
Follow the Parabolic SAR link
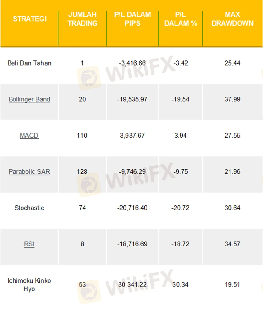(29, 172)
